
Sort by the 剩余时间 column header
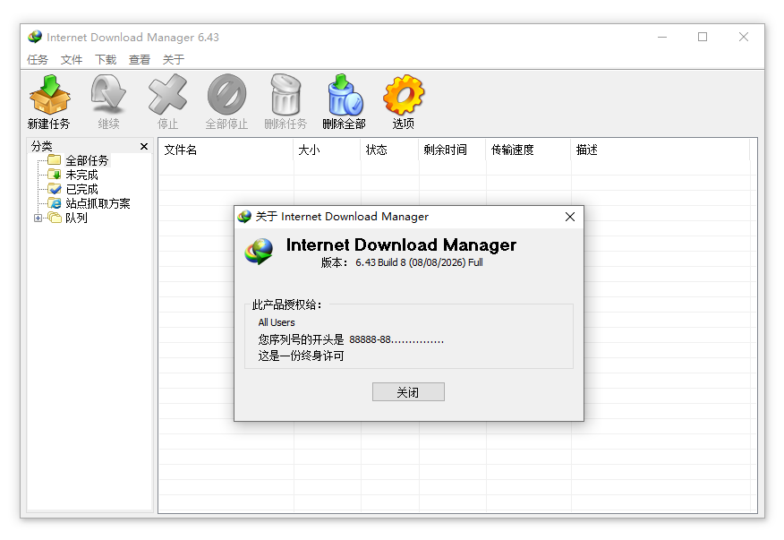[452, 150]
